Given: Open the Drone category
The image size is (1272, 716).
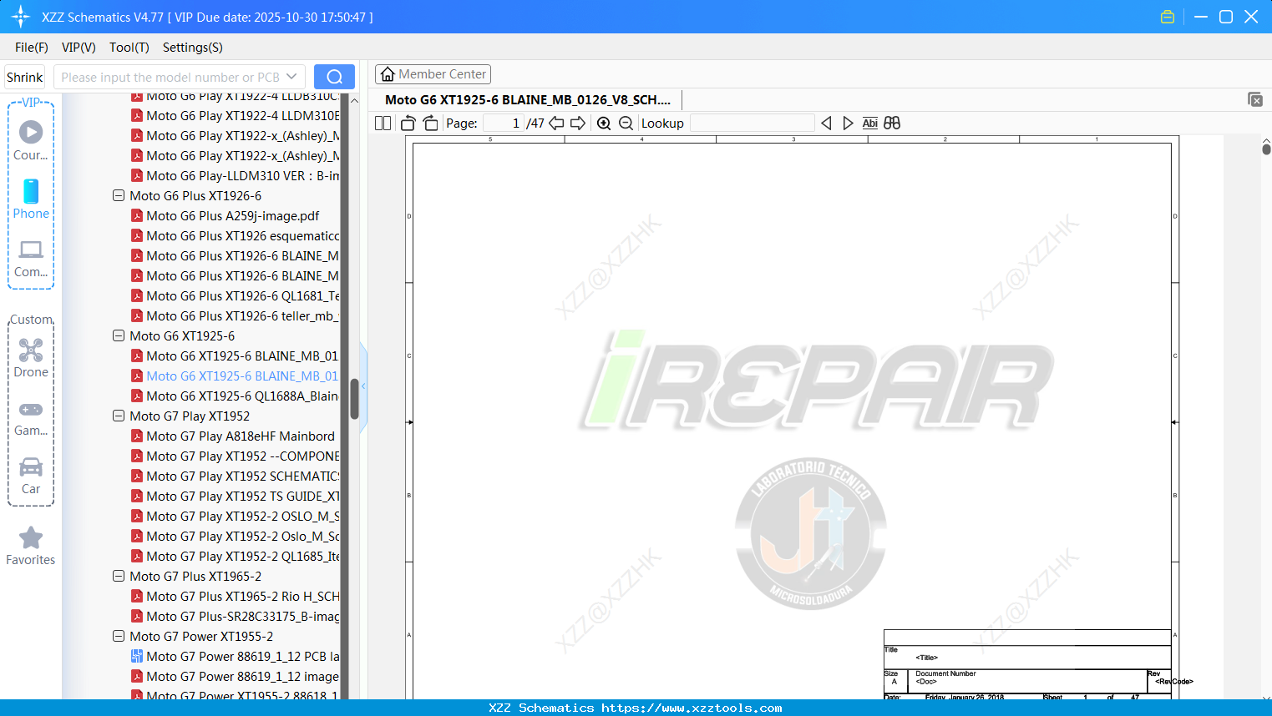Looking at the screenshot, I should (31, 358).
